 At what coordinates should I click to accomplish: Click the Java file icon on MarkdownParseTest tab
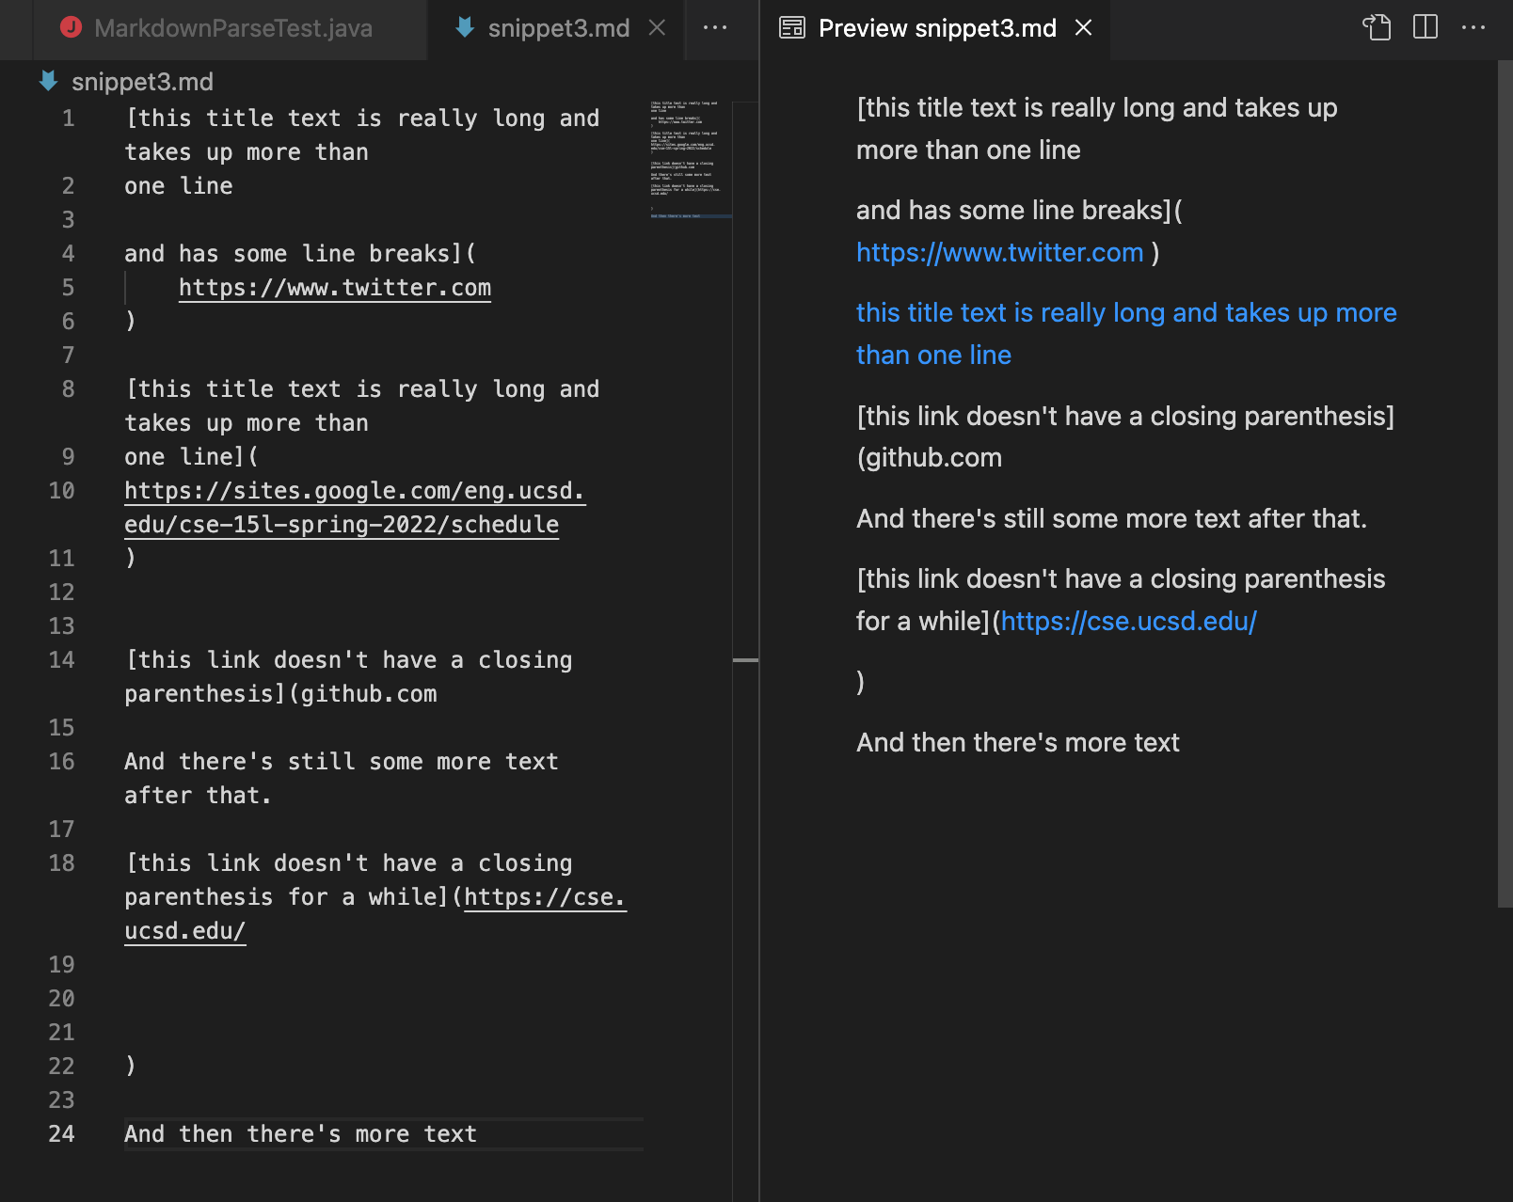pos(71,27)
